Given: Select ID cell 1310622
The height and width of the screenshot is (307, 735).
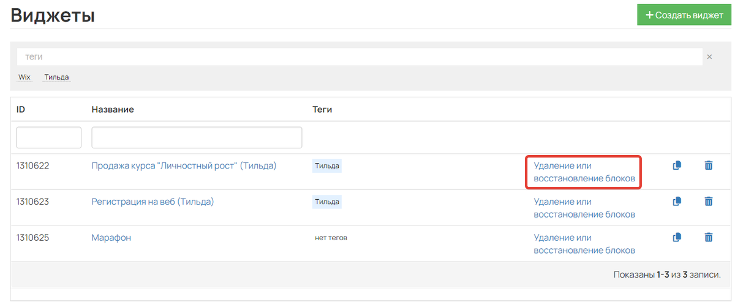Looking at the screenshot, I should 32,165.
